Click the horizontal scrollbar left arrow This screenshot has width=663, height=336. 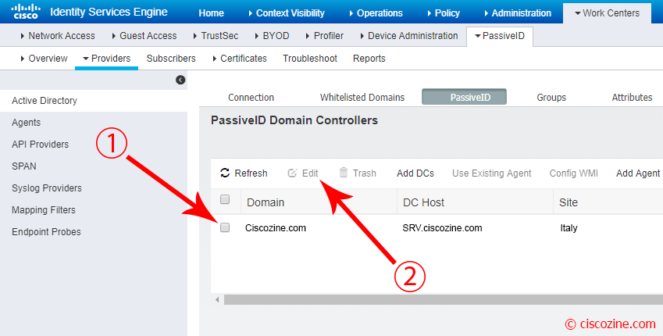[x=217, y=299]
